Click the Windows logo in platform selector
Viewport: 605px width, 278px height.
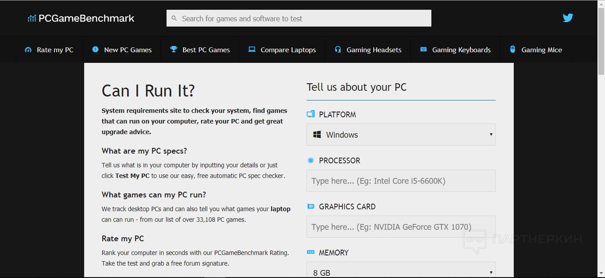(x=317, y=135)
